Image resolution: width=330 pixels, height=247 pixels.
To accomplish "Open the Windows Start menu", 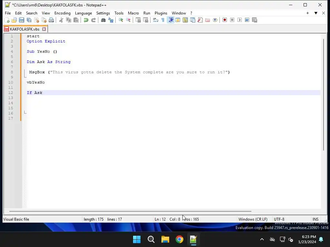I will (x=137, y=239).
